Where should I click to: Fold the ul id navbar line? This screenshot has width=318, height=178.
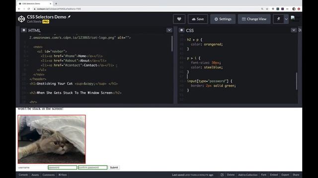[27, 51]
